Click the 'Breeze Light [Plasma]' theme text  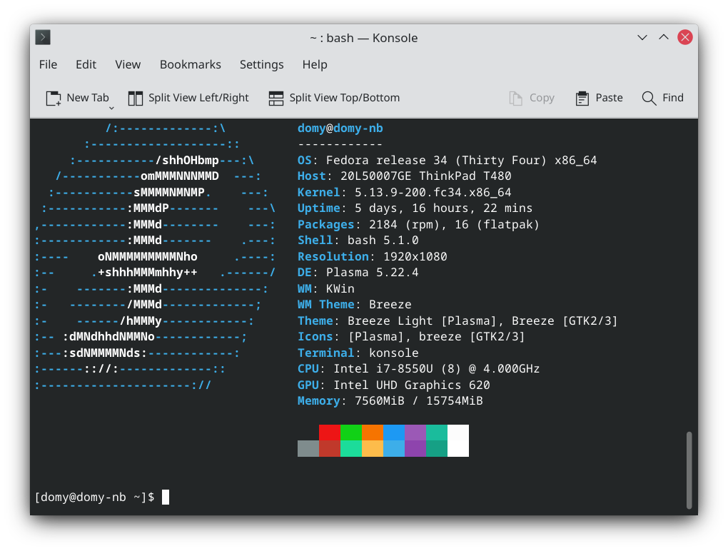423,320
